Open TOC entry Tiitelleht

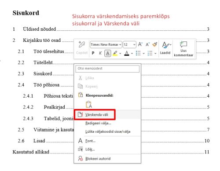[x=43, y=62]
